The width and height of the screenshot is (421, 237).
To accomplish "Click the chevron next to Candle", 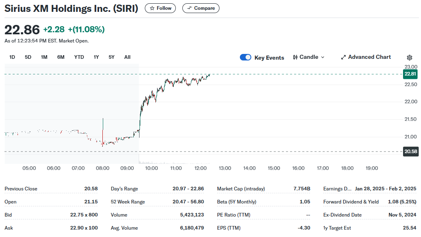I will [x=323, y=57].
